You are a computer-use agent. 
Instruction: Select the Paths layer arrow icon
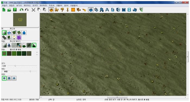pos(84,10)
